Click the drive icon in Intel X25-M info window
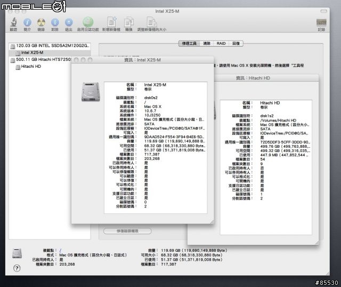The image size is (341, 287). click(91, 92)
